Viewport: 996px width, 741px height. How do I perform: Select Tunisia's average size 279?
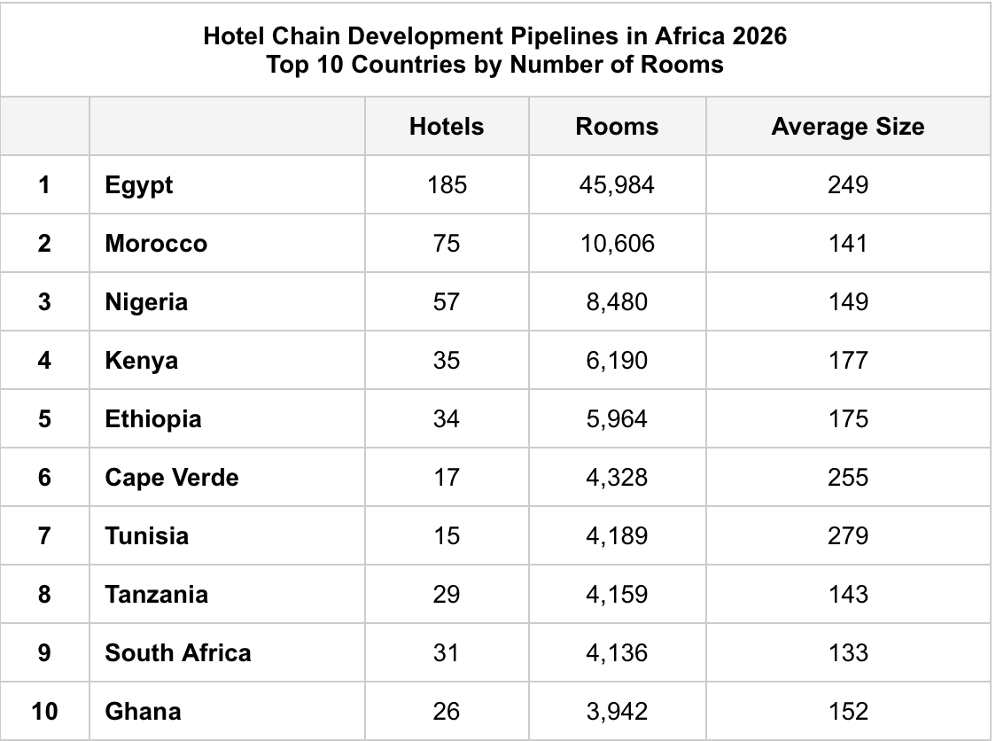coord(847,535)
